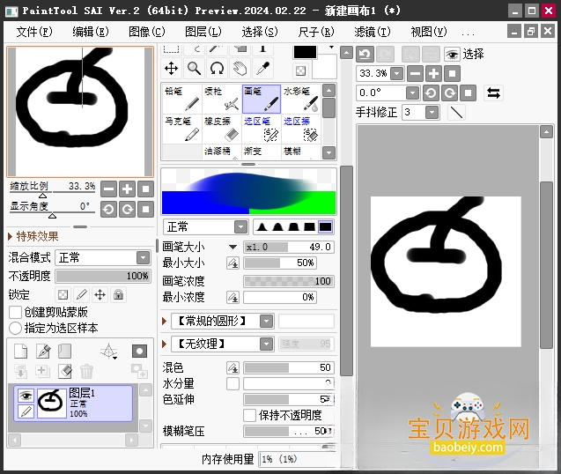The width and height of the screenshot is (561, 474).
Task: Zoom in navigator with plus button
Action: 127,189
